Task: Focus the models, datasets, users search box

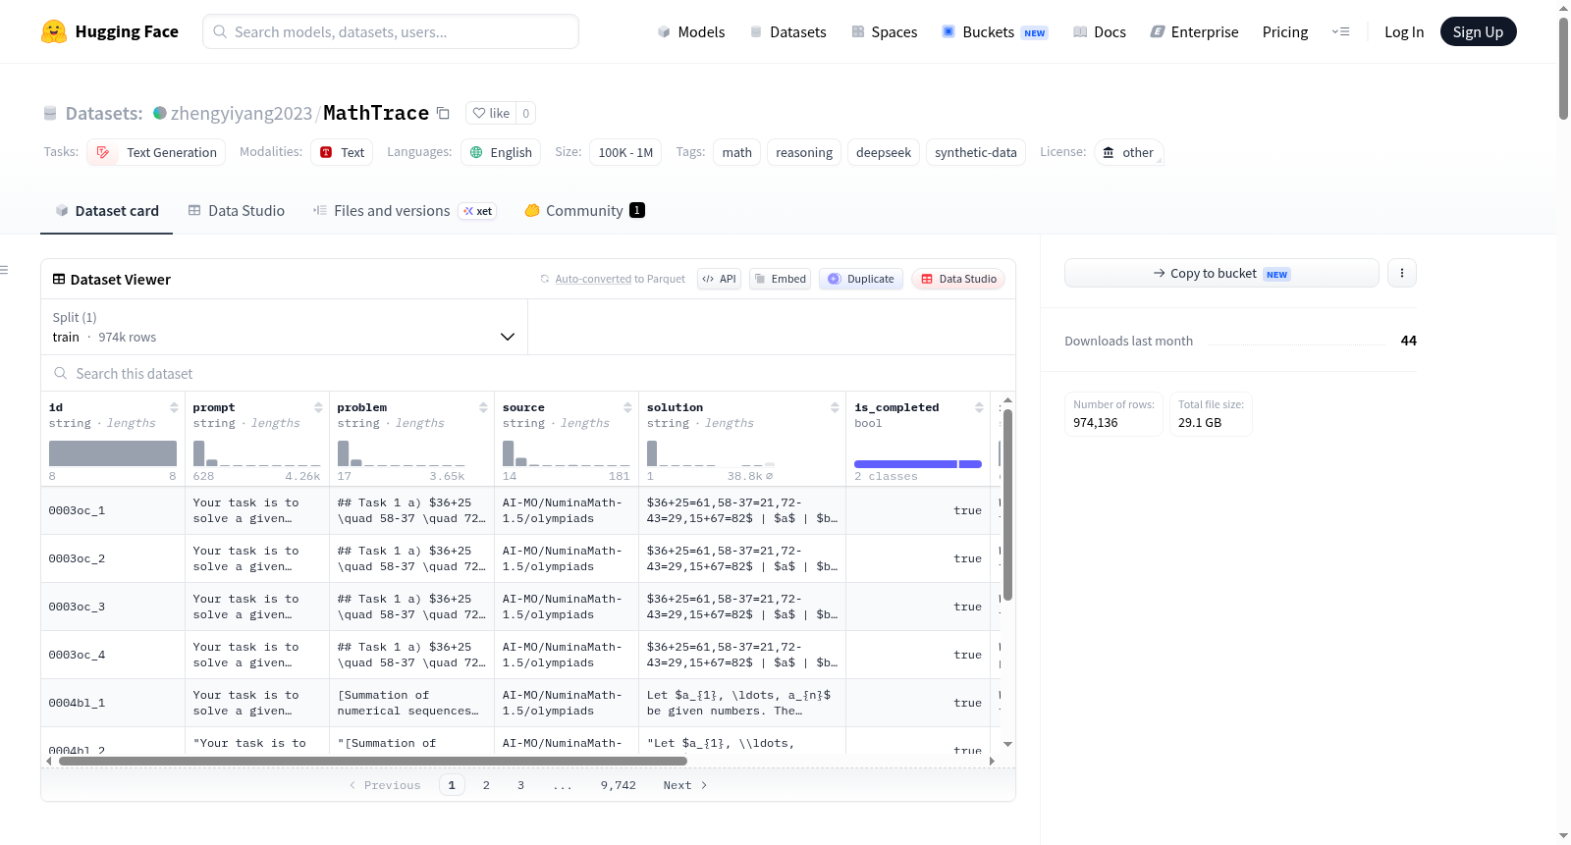Action: tap(391, 31)
